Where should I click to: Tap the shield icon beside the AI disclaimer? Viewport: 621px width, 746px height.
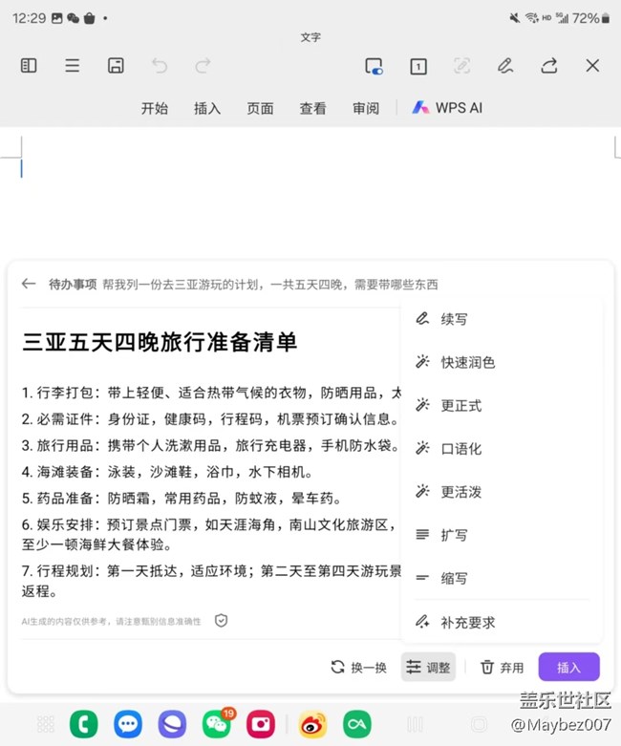(x=221, y=621)
